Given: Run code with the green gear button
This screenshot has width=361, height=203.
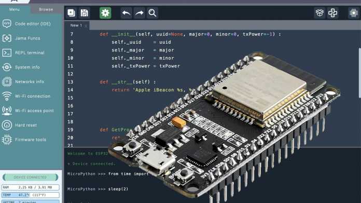Looking at the screenshot, I should pyautogui.click(x=105, y=13).
